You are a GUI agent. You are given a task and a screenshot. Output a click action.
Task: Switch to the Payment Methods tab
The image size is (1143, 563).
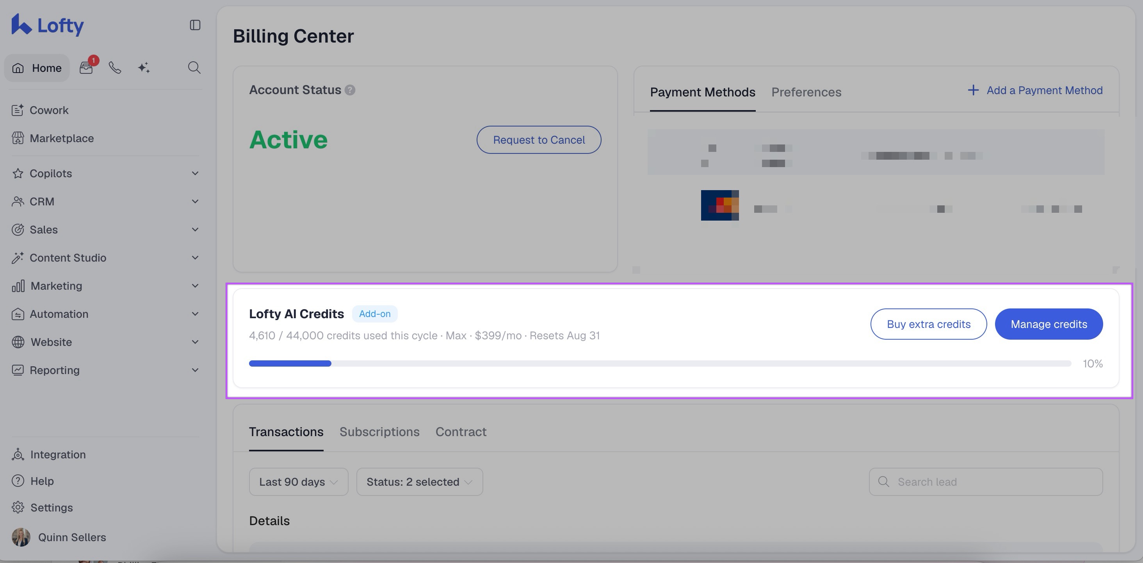(x=702, y=92)
